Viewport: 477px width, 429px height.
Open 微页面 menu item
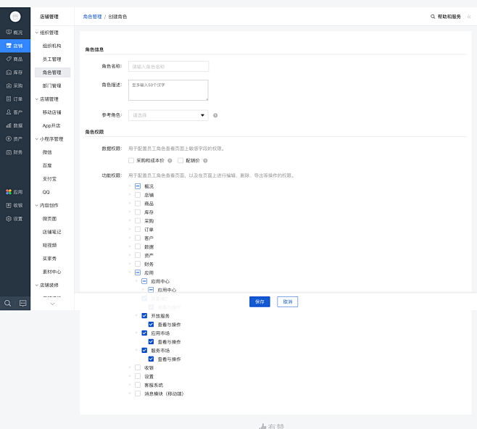49,219
